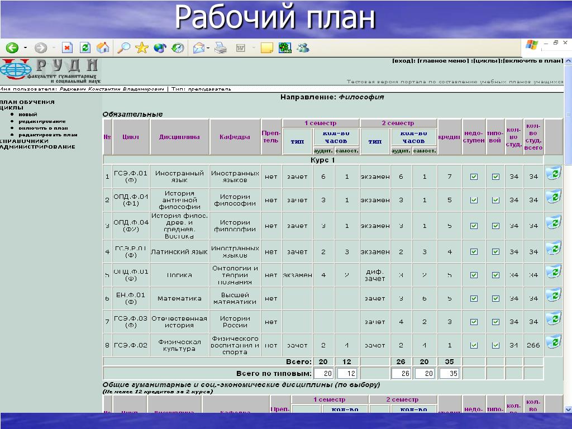This screenshot has width=572, height=429.
Task: Open [циклы] link in top navigation
Action: [486, 61]
